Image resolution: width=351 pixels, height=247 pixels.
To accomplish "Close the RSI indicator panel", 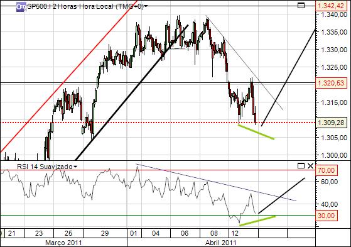I will 310,166.
